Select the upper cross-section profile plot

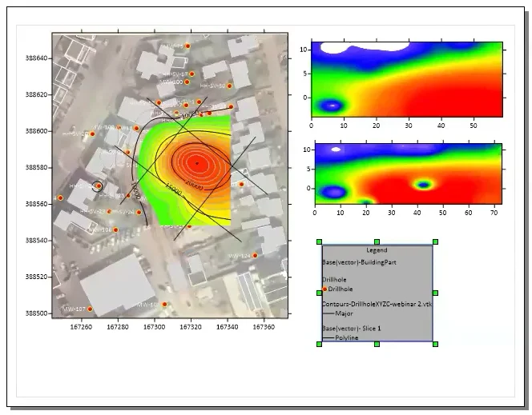coord(407,79)
